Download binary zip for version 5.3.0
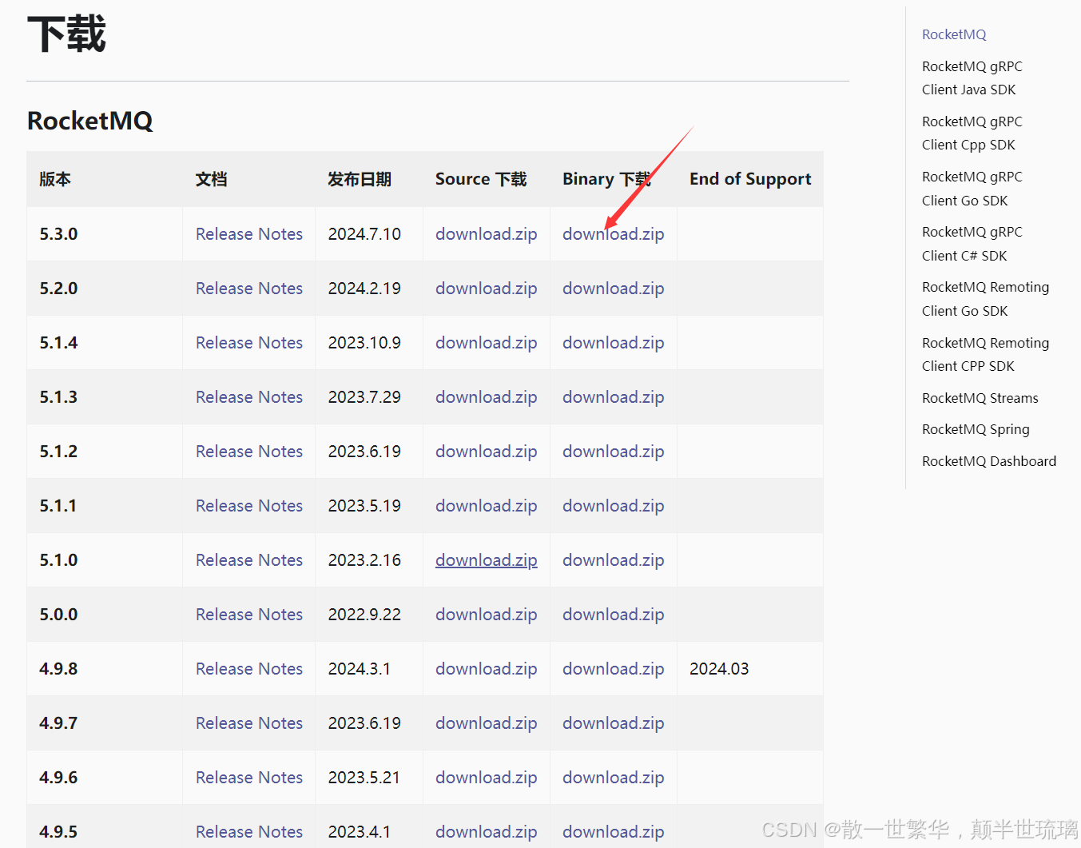1081x848 pixels. 613,234
